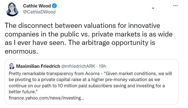Open the finance.yahoo.com news link
188x108 pixels.
click(46, 98)
